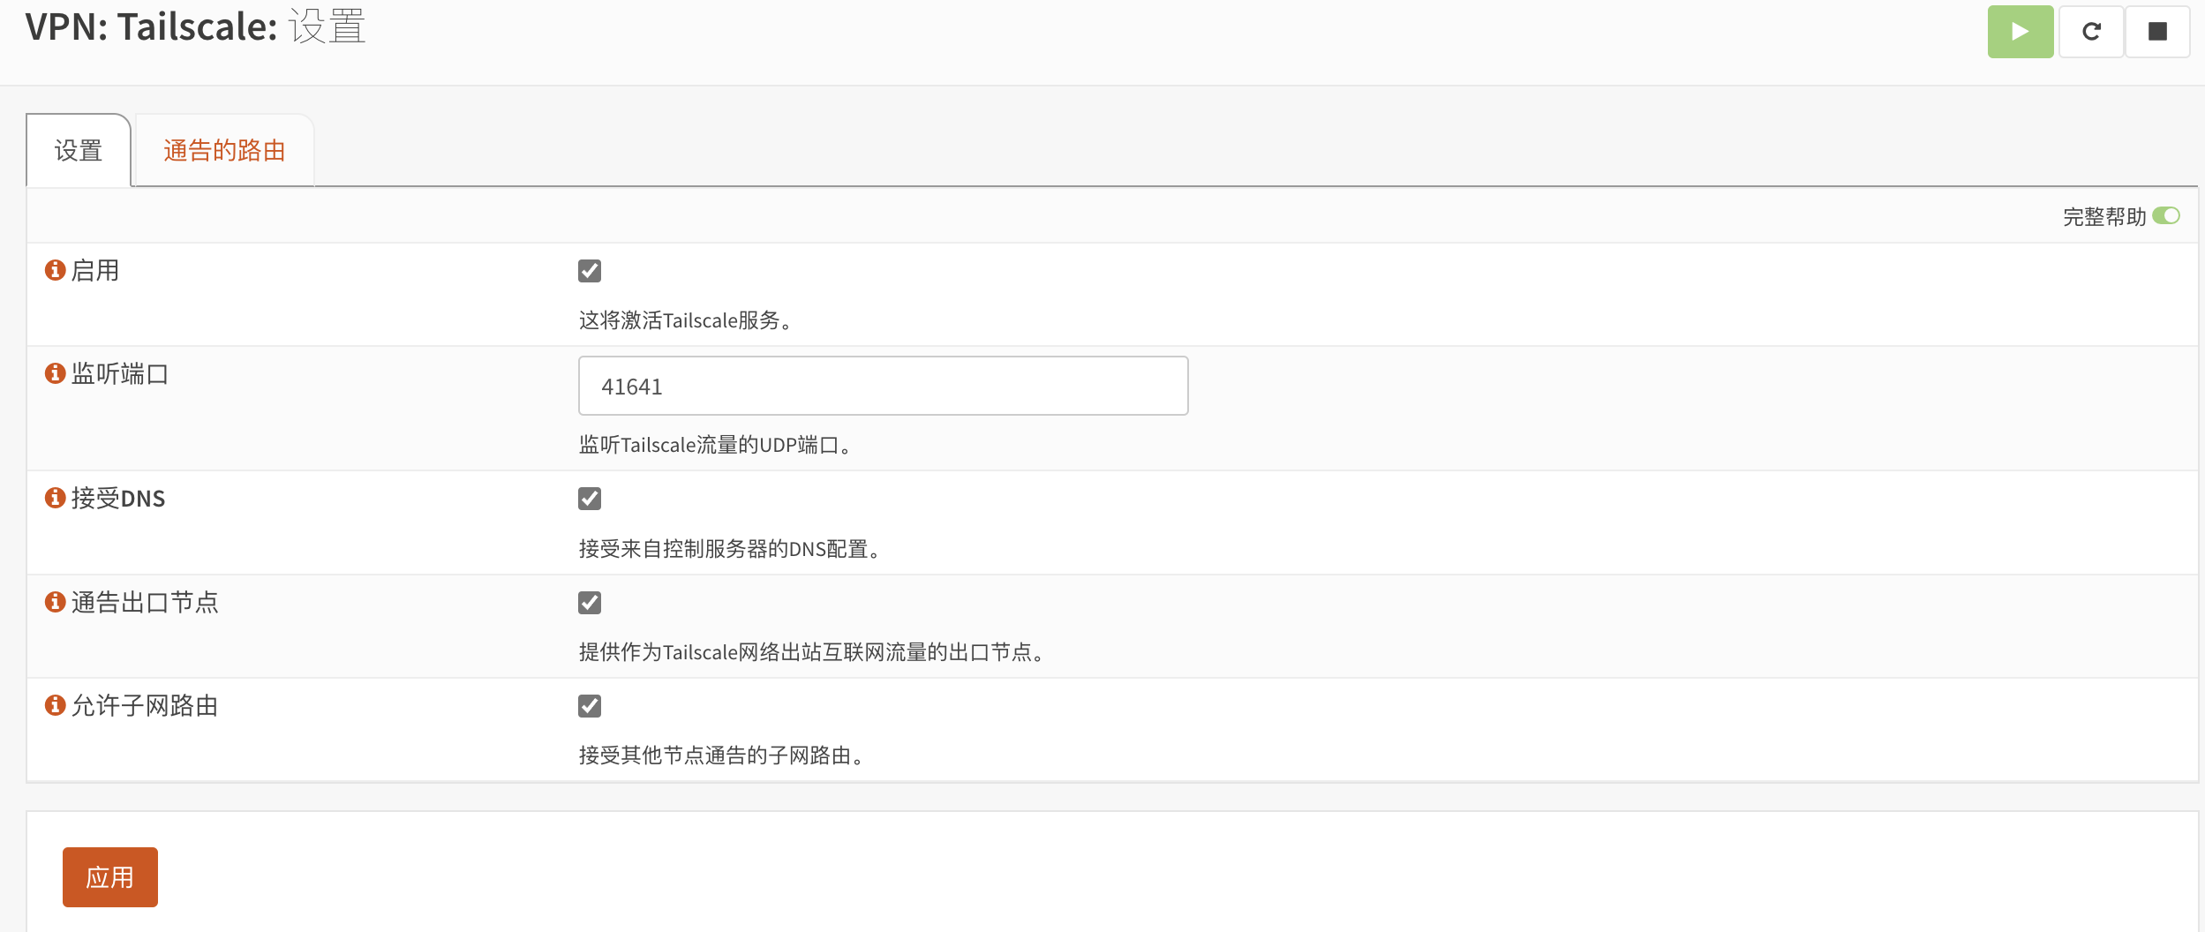Uncheck the 启用 checkbox
This screenshot has height=932, width=2205.
click(590, 271)
